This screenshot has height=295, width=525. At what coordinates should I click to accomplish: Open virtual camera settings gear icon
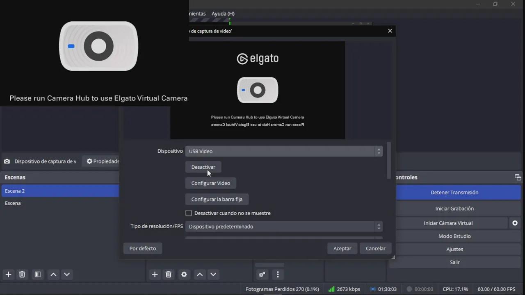515,223
